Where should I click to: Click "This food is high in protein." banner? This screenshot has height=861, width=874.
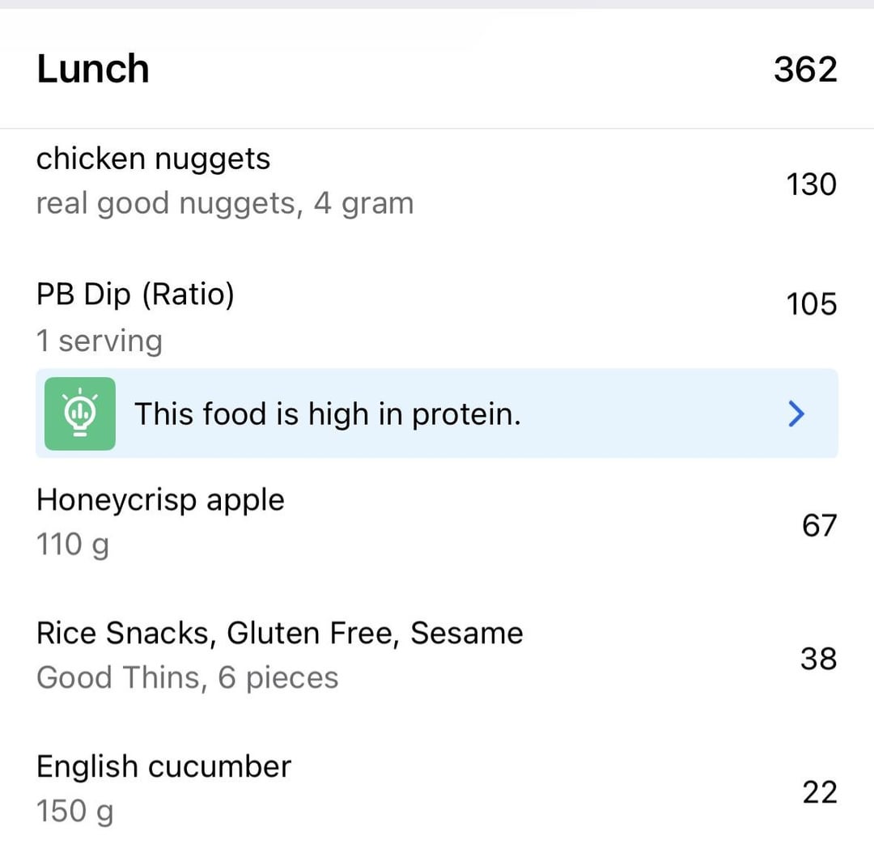pos(437,414)
